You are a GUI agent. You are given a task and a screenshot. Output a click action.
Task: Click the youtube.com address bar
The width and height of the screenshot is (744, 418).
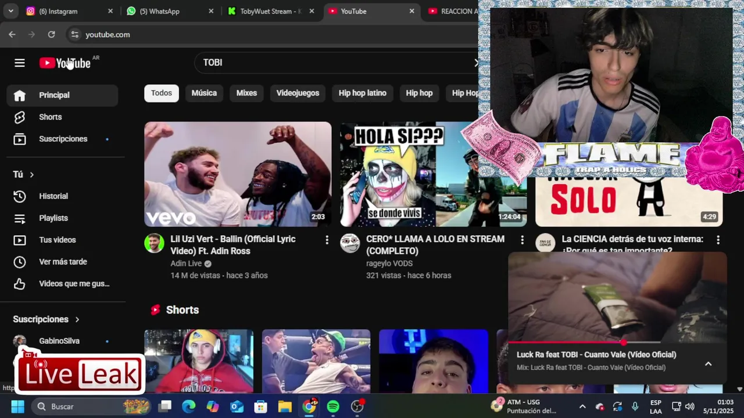[x=108, y=35]
